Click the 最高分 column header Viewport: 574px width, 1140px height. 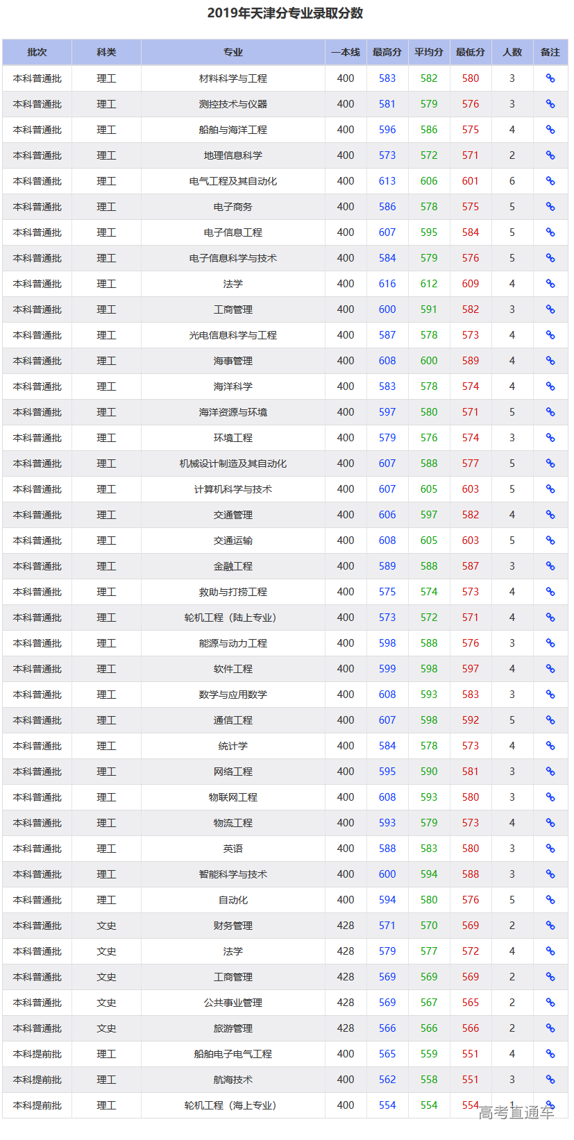(387, 52)
